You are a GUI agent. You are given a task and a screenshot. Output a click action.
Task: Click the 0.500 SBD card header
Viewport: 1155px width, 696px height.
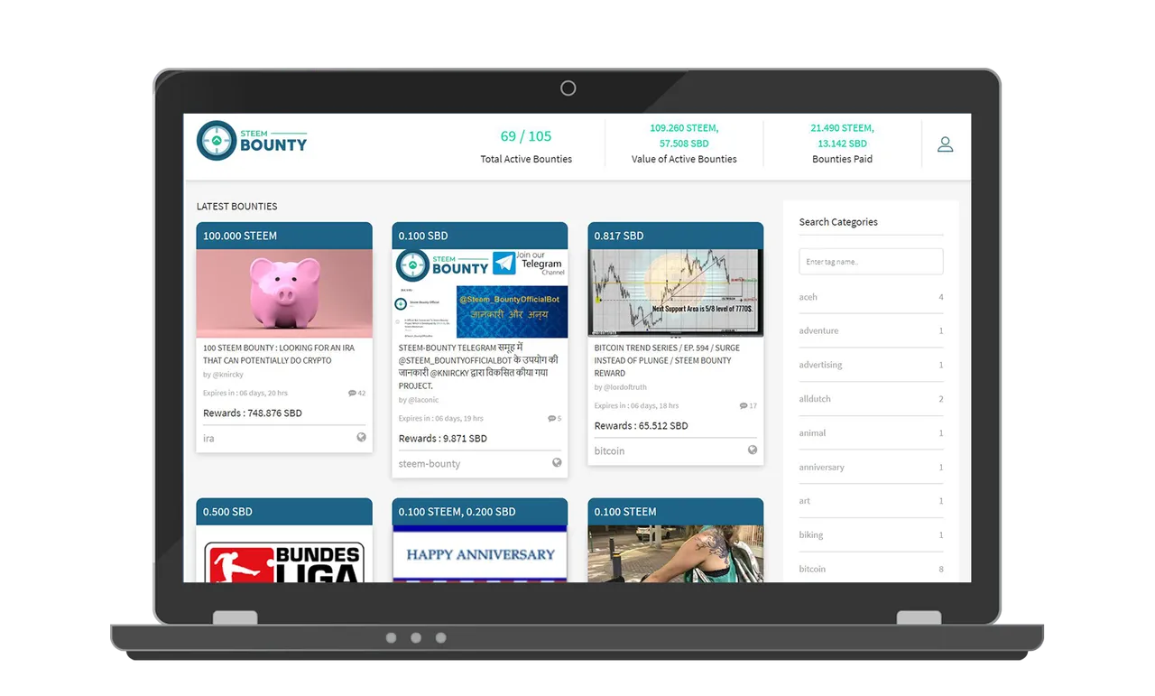coord(284,512)
